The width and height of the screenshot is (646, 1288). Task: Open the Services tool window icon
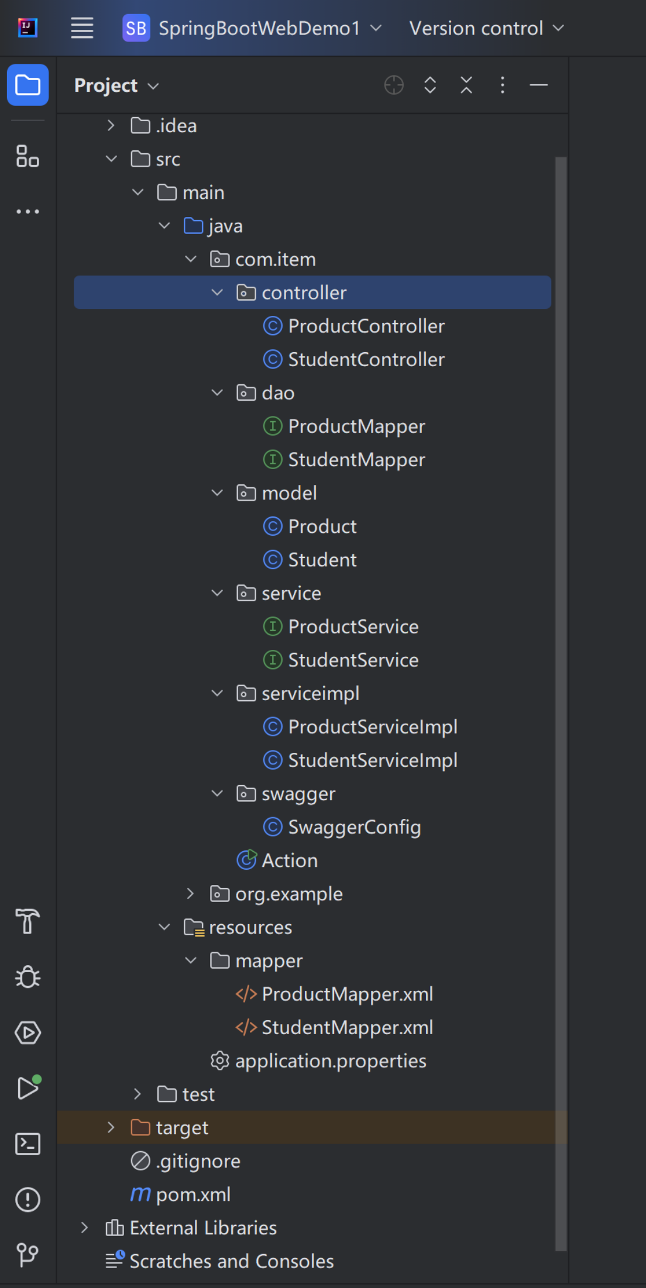click(x=28, y=1032)
